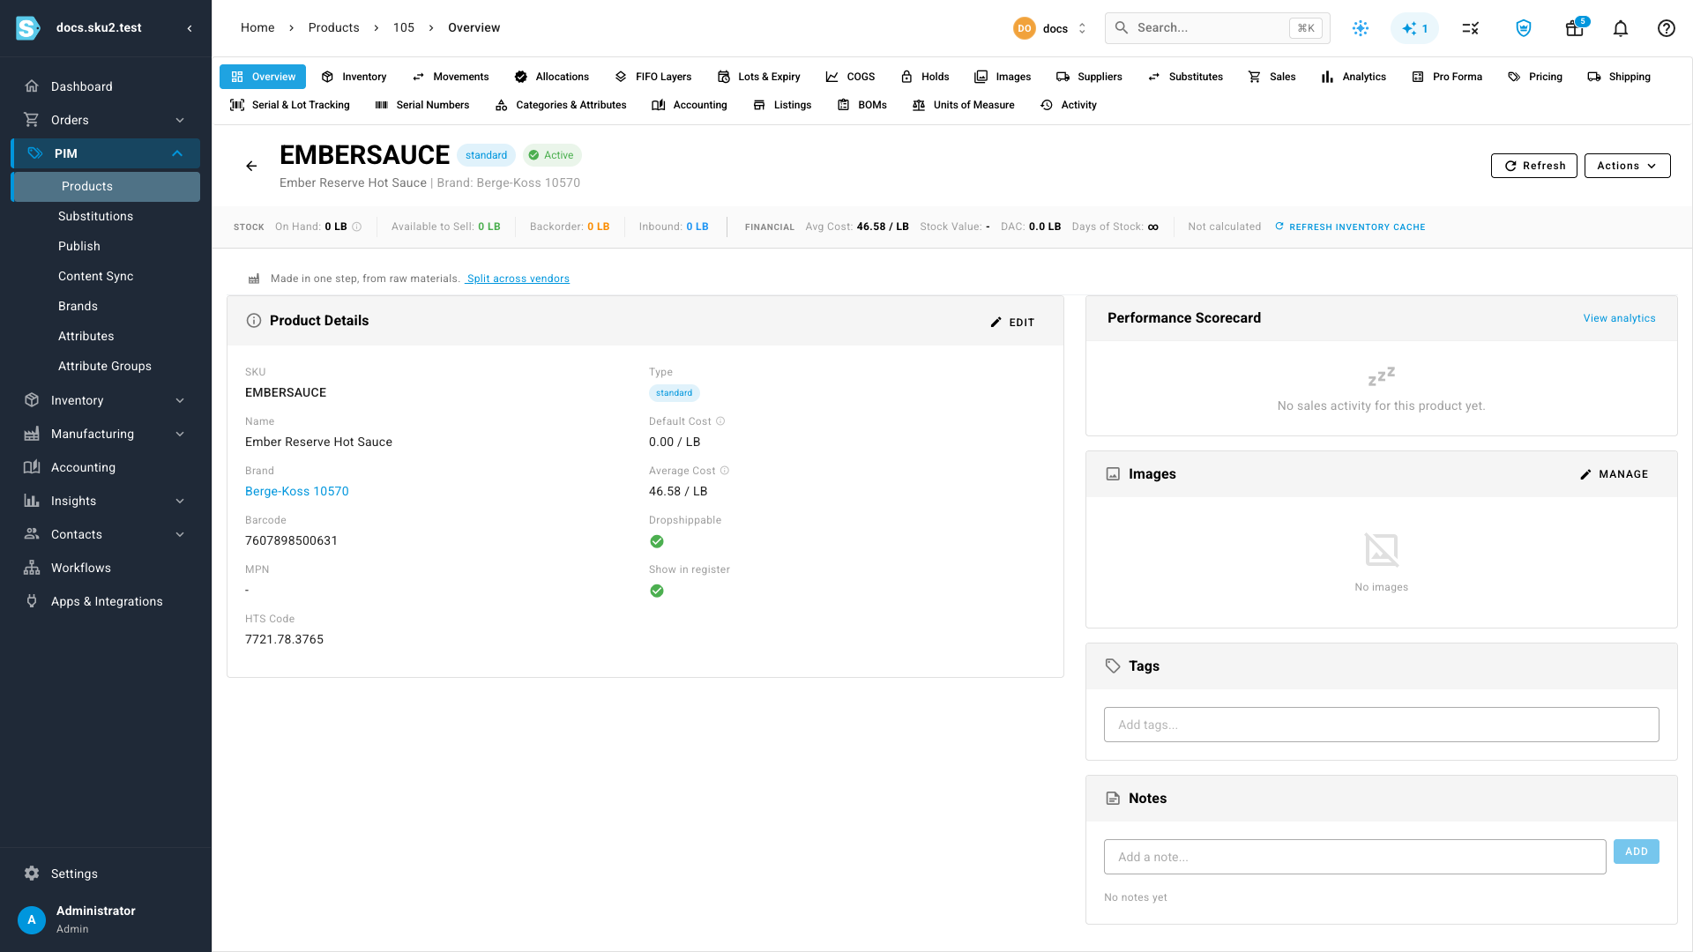The height and width of the screenshot is (952, 1693).
Task: Expand the Contacts sidebar section
Action: [106, 534]
